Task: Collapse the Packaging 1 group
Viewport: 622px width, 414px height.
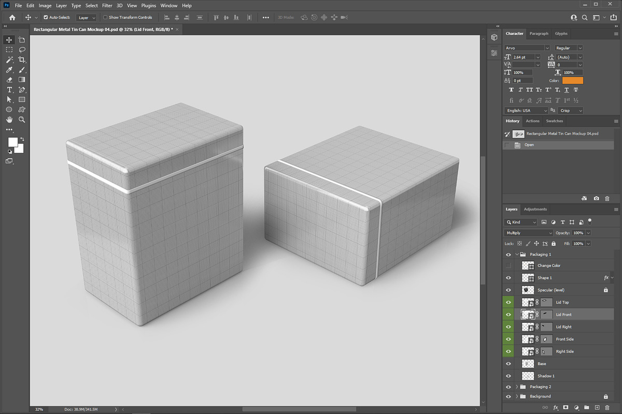Action: point(517,255)
